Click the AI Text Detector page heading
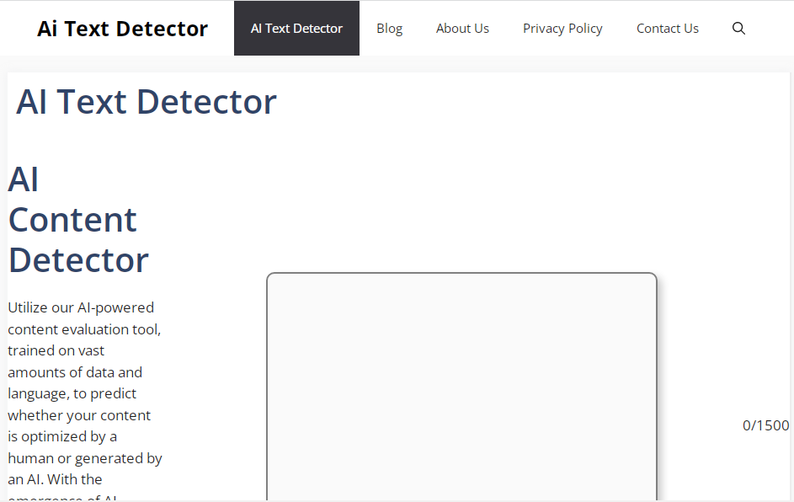This screenshot has width=794, height=502. tap(147, 102)
